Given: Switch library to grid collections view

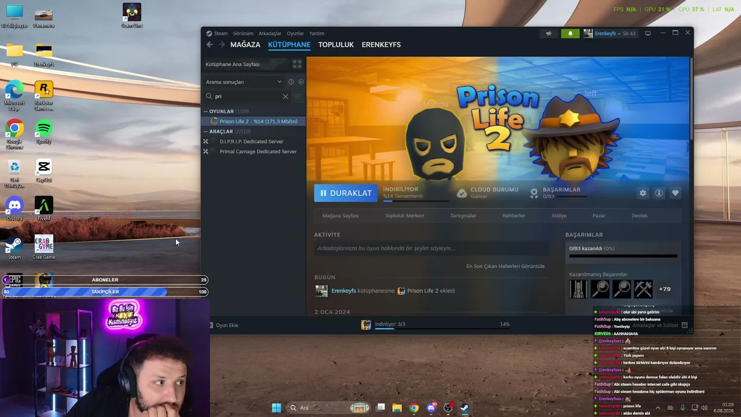Looking at the screenshot, I should [297, 64].
